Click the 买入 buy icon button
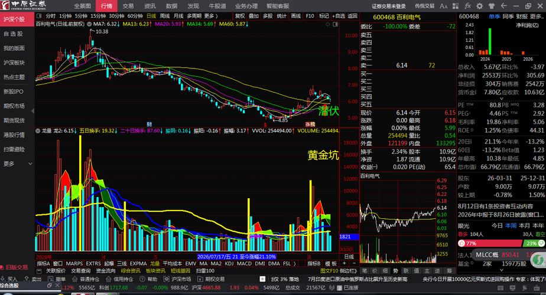Screen dimensions: 546x295 (9, 279)
